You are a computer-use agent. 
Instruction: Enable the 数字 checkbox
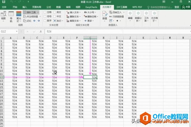coord(45,21)
